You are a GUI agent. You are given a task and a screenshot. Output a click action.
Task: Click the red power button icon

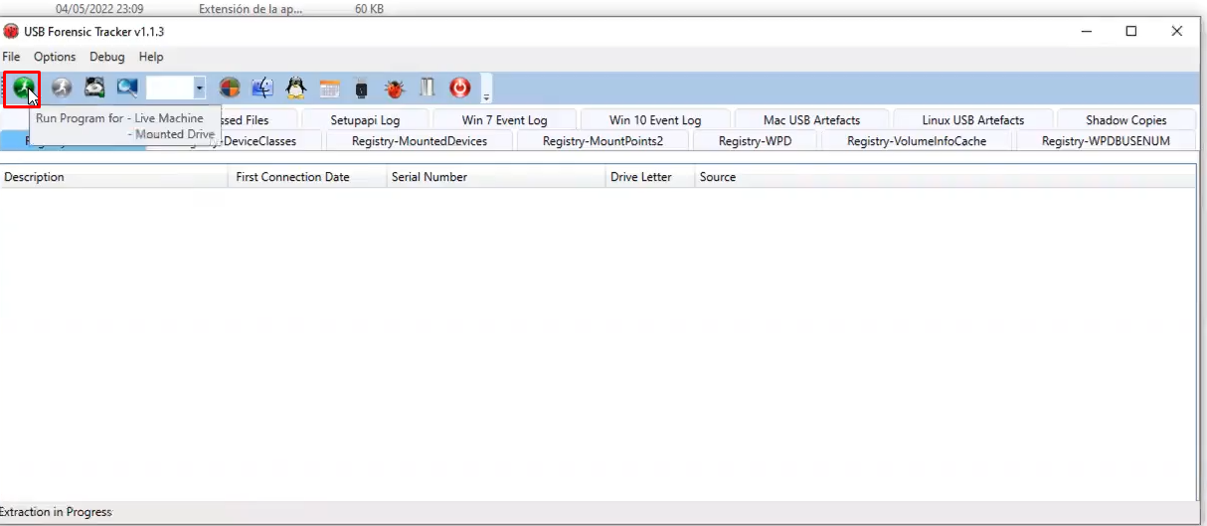tap(459, 88)
